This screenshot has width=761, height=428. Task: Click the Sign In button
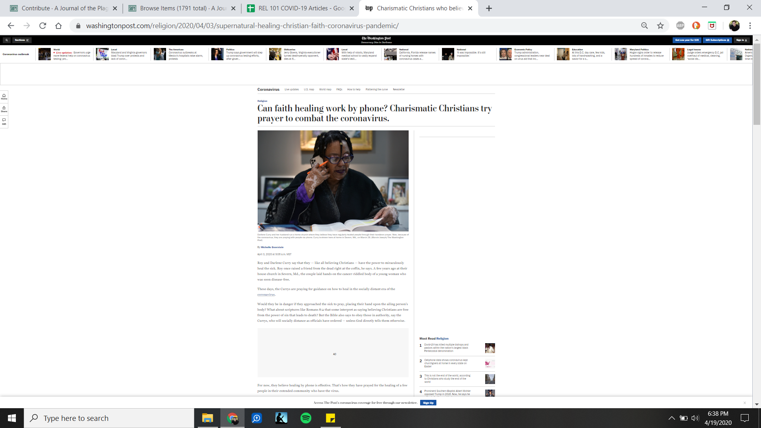741,40
